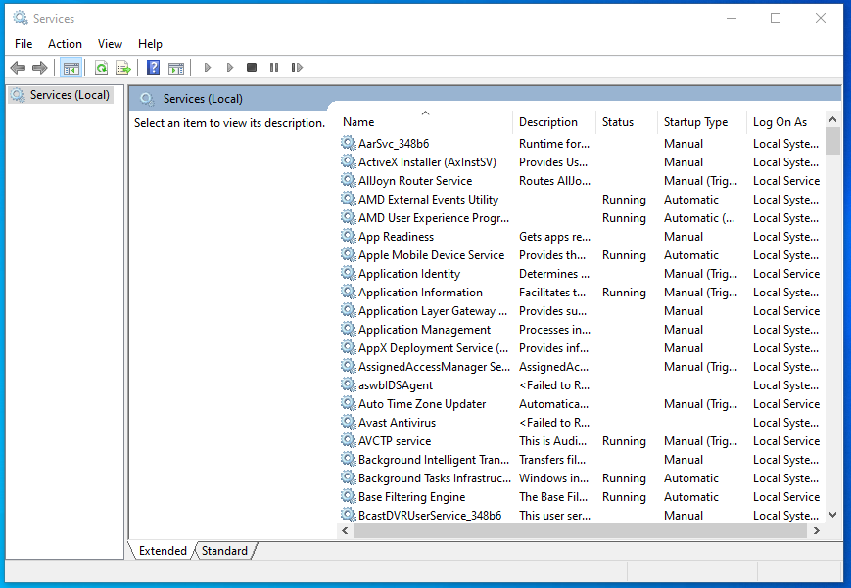Select the Apple Mobile Device Service row
The width and height of the screenshot is (851, 588).
[x=431, y=255]
